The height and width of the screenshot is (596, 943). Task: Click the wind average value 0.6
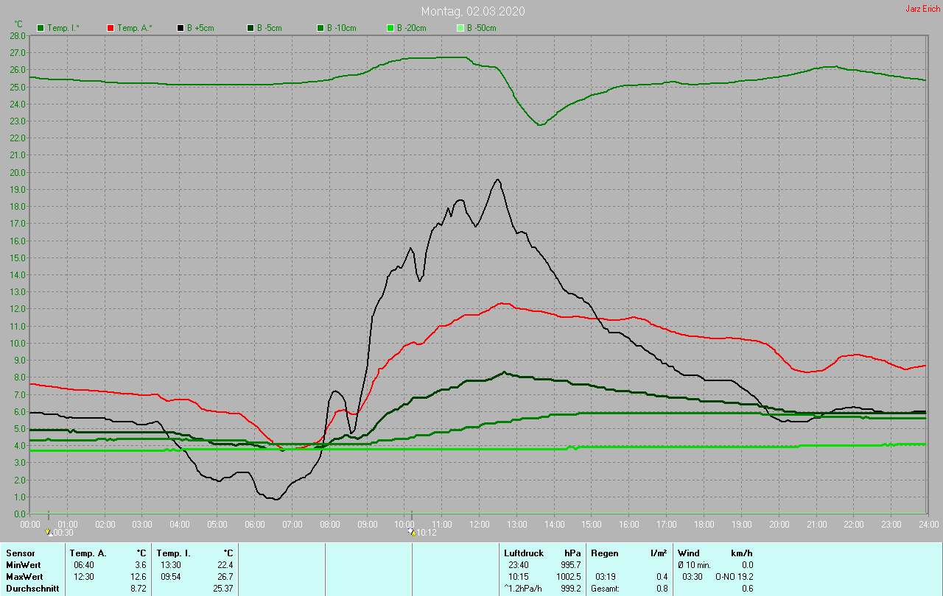click(x=747, y=589)
